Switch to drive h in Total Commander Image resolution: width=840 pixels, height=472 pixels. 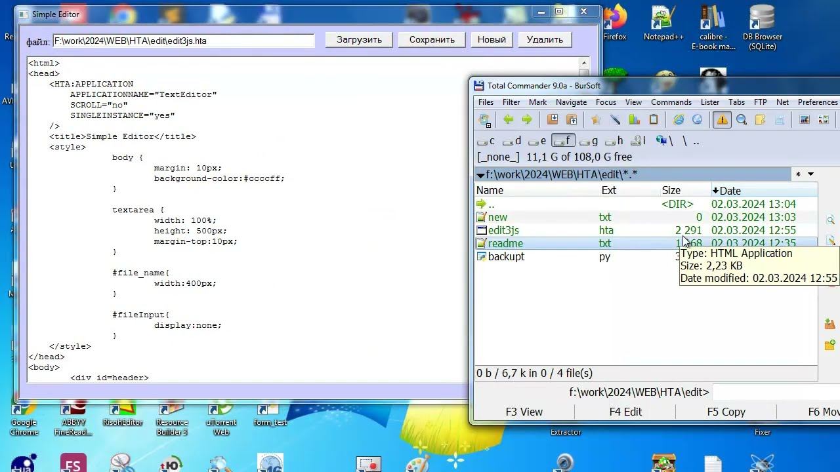(x=614, y=141)
